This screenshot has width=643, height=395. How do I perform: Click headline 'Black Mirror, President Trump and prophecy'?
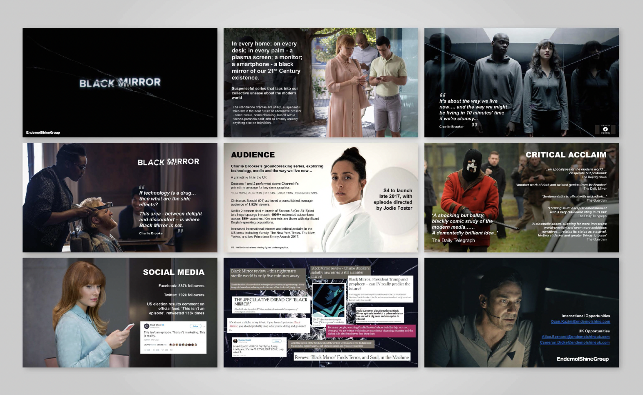(380, 284)
